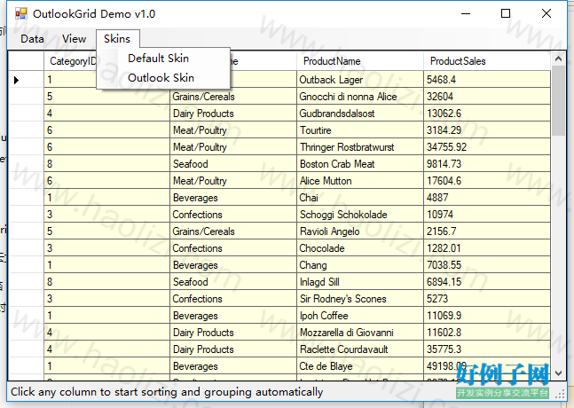Select the Tourtire cell
The width and height of the screenshot is (574, 408).
[360, 129]
